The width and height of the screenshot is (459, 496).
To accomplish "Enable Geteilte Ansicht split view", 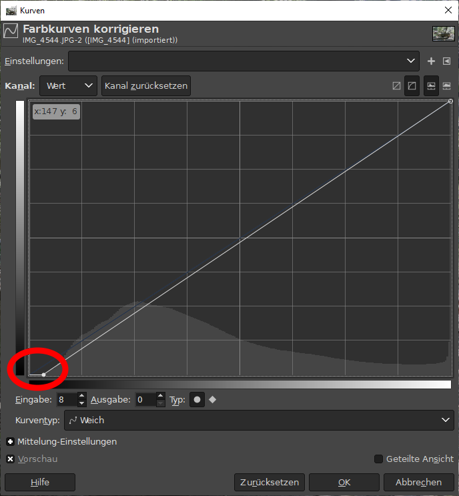I will click(378, 459).
